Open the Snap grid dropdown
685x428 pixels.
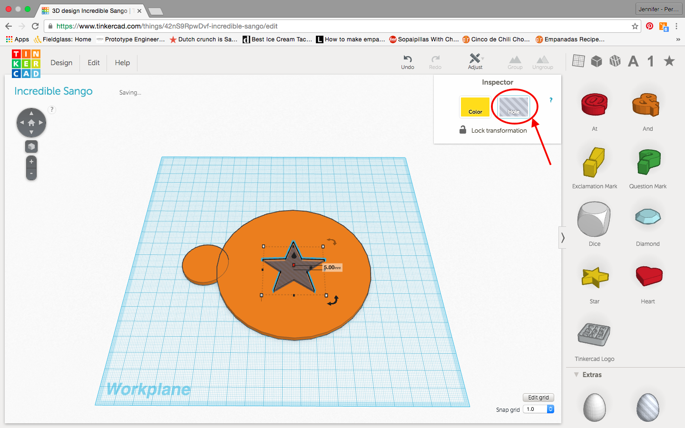coord(538,409)
